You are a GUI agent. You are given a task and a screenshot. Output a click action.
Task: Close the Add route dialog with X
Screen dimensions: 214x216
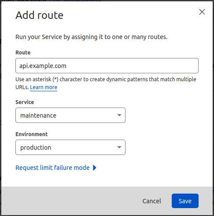pyautogui.click(x=202, y=12)
